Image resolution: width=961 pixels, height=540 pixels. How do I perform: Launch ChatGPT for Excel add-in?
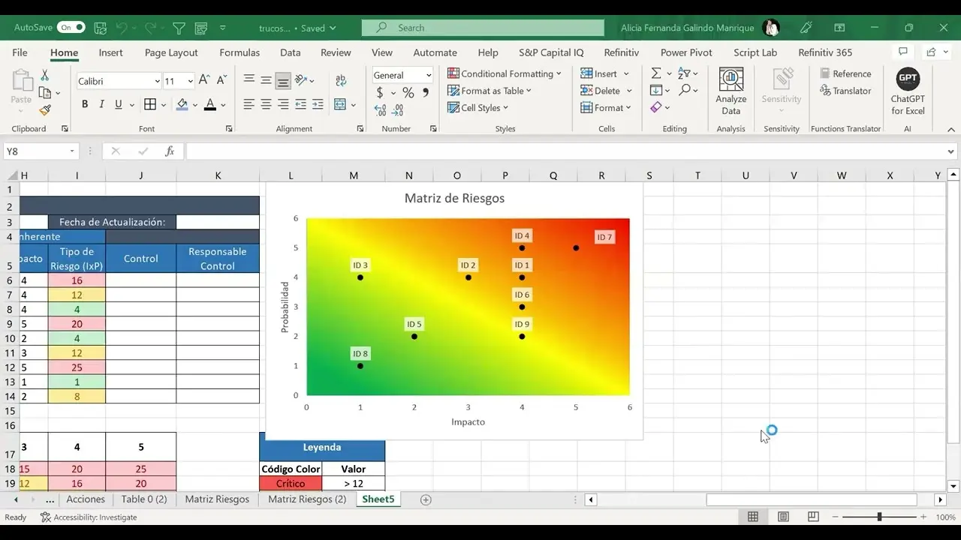click(908, 91)
